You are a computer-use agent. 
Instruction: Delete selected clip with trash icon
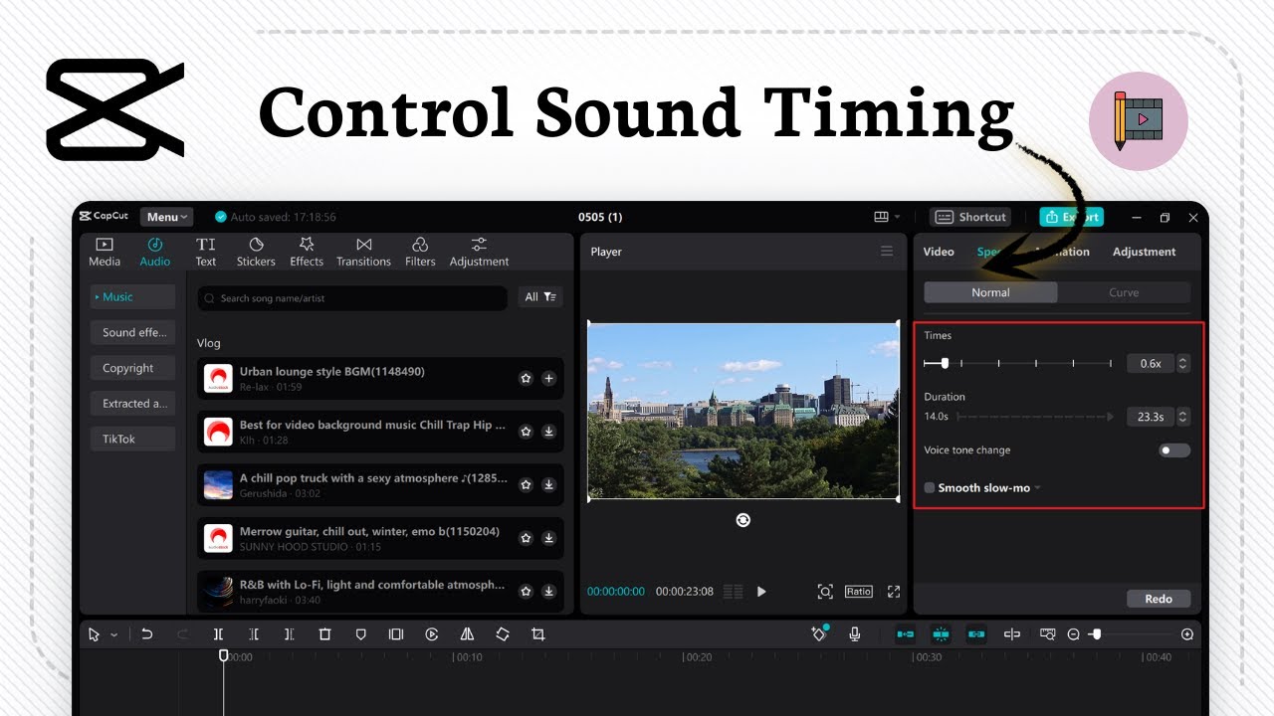pos(324,634)
